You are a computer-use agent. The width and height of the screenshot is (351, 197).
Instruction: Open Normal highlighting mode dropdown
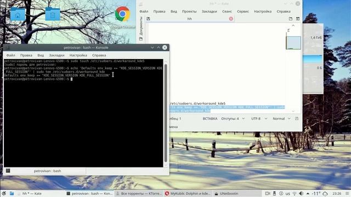click(281, 119)
